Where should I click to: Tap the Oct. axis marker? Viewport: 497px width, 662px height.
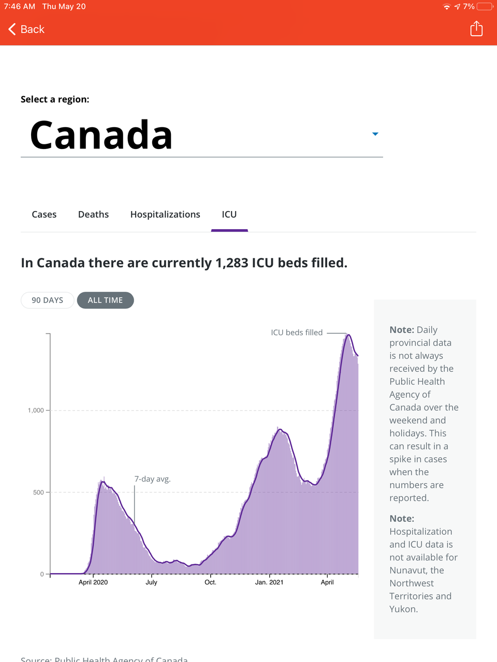tap(210, 582)
